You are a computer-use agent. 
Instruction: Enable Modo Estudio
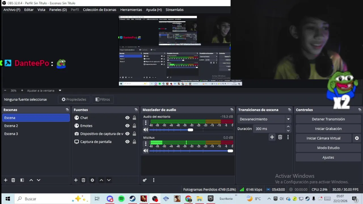(x=328, y=148)
